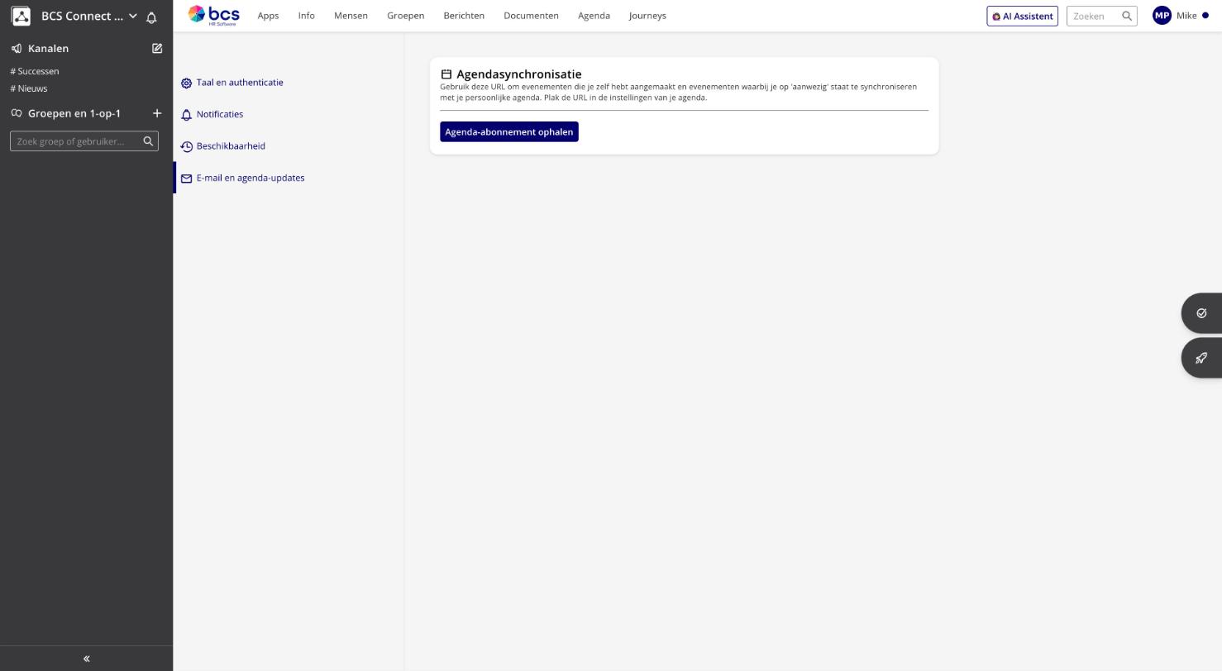This screenshot has height=671, width=1222.
Task: Click the Agendasynchronisatie title
Action: click(x=519, y=74)
